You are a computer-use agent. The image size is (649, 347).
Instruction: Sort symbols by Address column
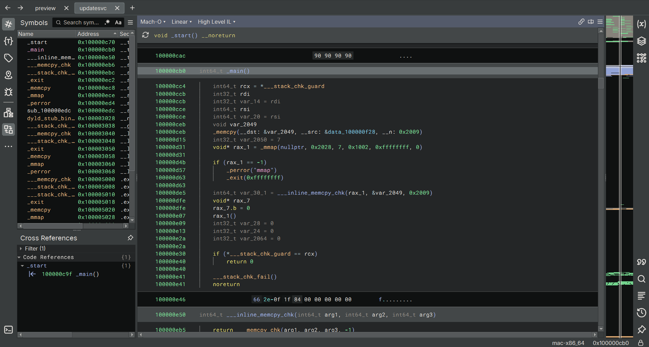96,34
